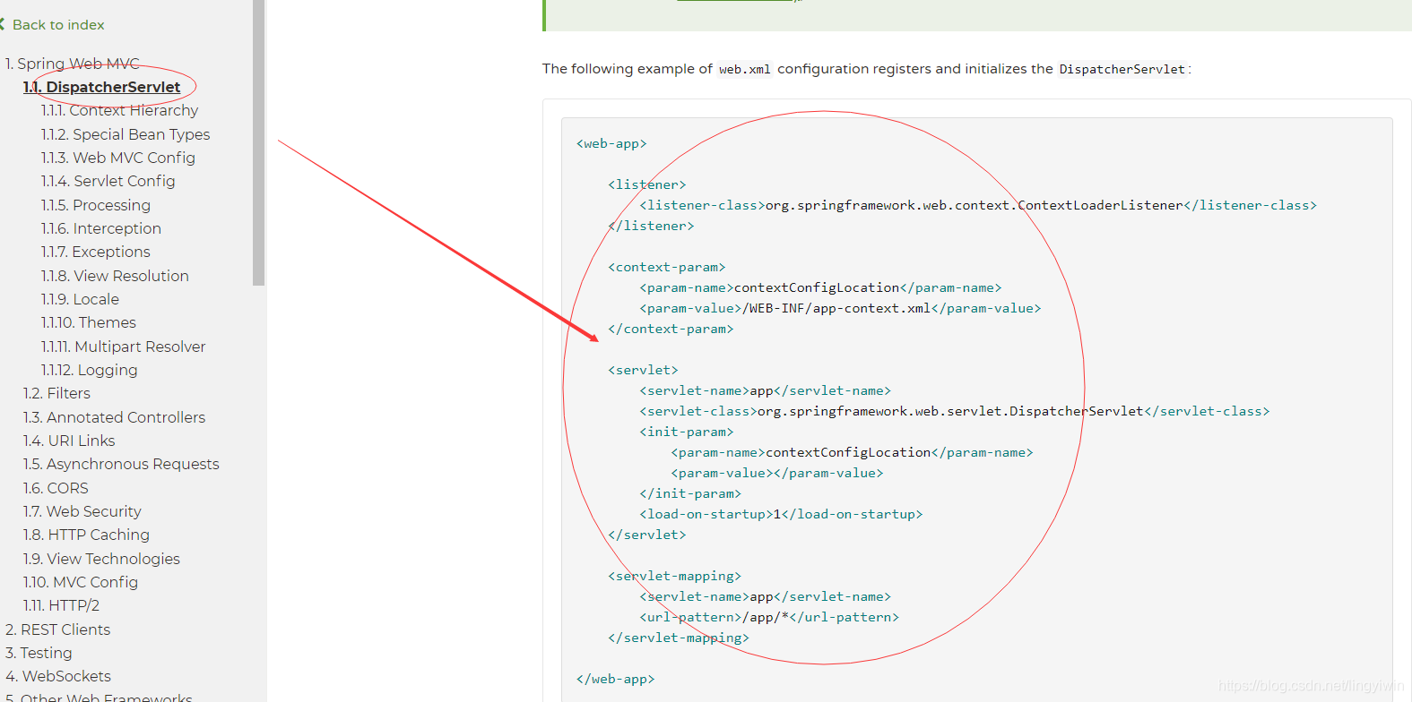Click the inline DispatcherServlet code text
Viewport: 1412px width, 702px height.
(x=1122, y=69)
